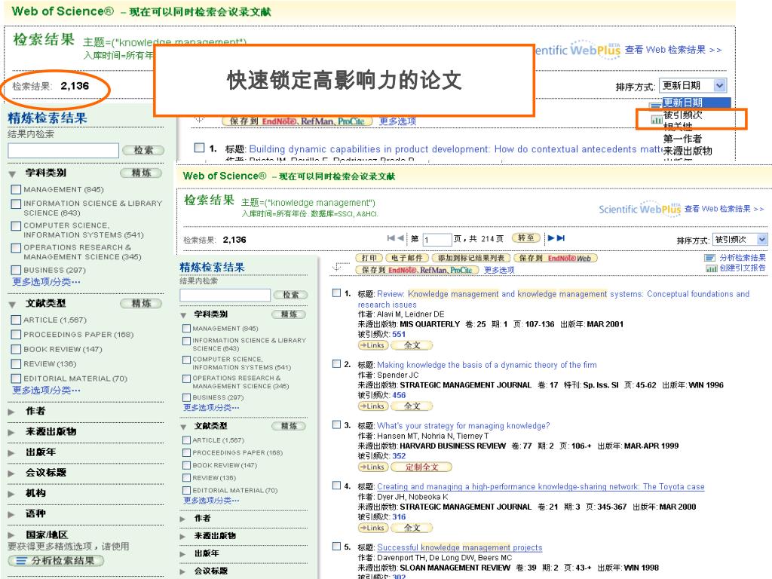
Task: Collapse 文献类型 section in front window
Action: (x=183, y=427)
